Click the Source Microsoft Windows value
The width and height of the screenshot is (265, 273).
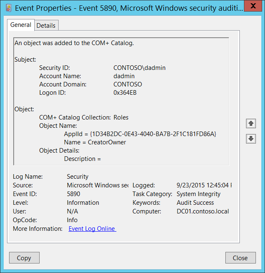click(x=98, y=185)
